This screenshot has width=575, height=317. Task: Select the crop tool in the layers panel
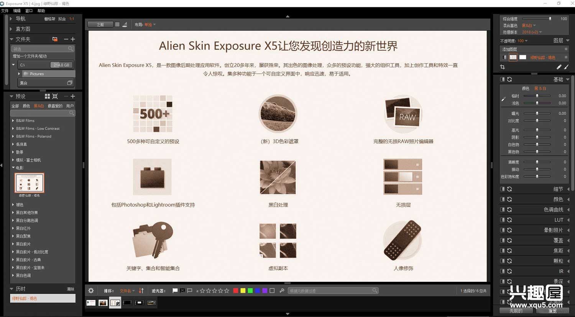point(503,67)
